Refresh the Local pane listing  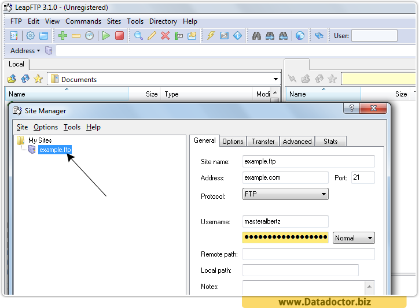tap(25, 79)
